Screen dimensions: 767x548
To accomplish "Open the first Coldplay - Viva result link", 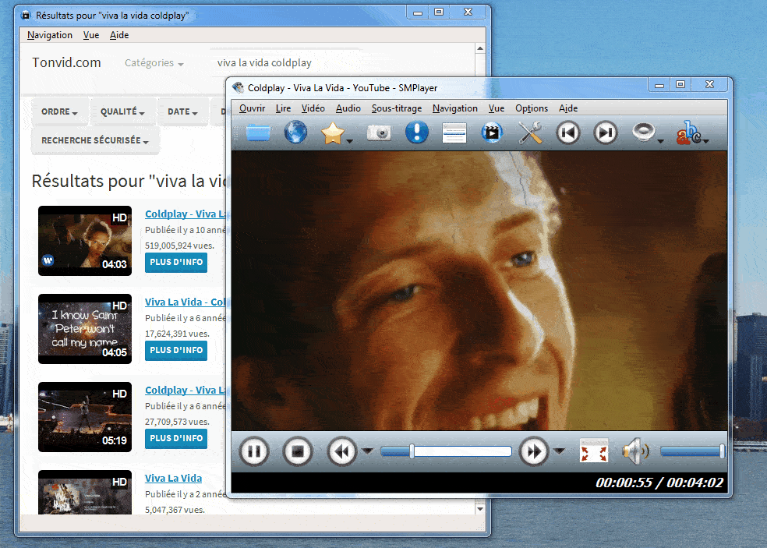I will [186, 214].
